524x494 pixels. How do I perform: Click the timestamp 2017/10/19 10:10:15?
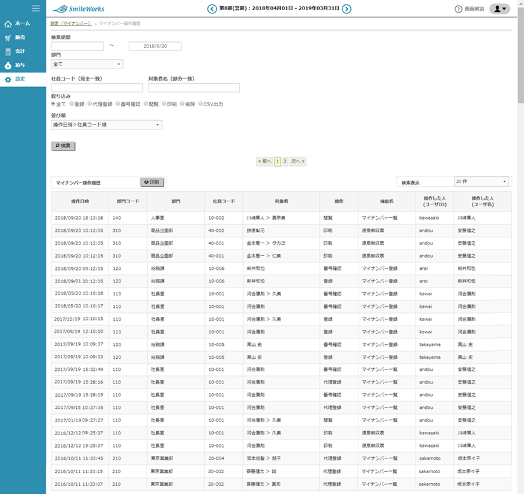click(79, 319)
